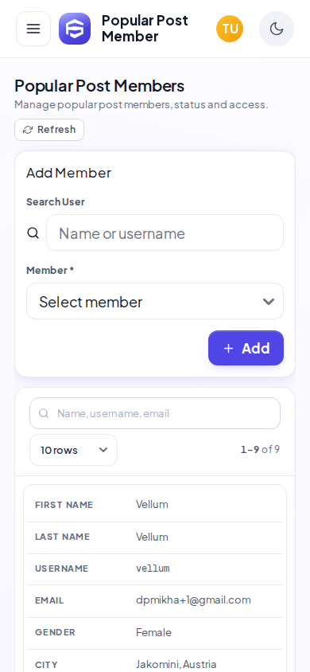Open the hamburger navigation menu
310x672 pixels.
[33, 29]
